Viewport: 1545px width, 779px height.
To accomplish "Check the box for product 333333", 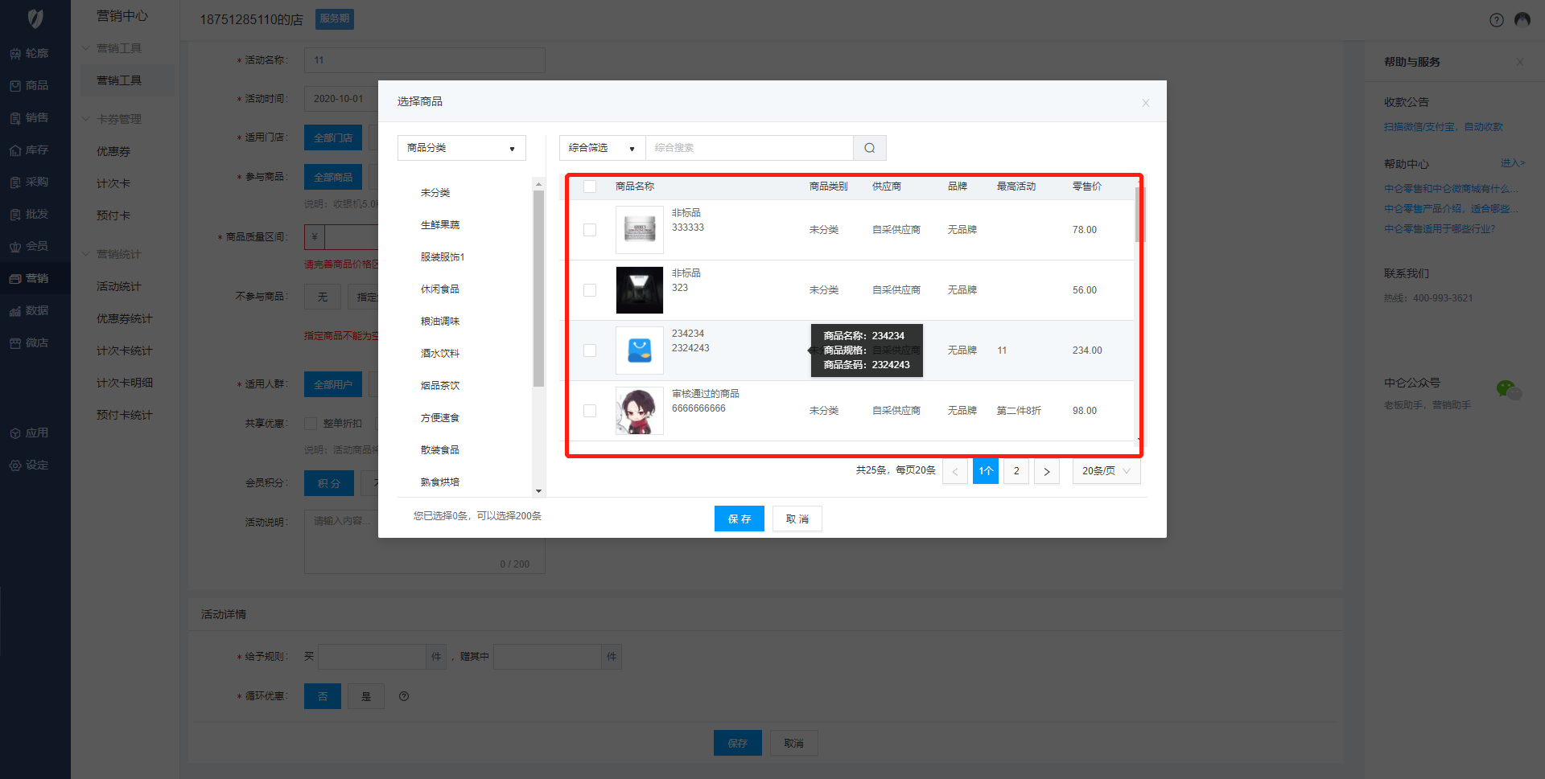I will 590,230.
